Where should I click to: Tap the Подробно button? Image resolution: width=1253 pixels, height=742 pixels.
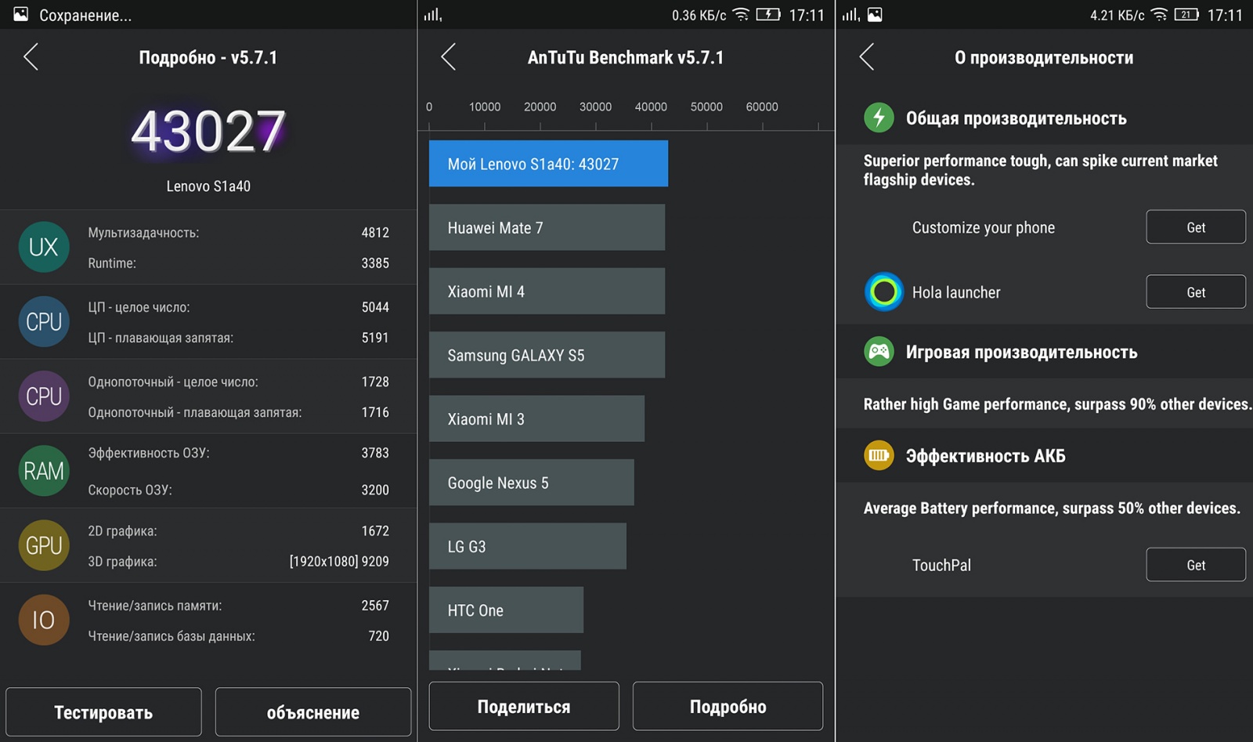click(728, 706)
